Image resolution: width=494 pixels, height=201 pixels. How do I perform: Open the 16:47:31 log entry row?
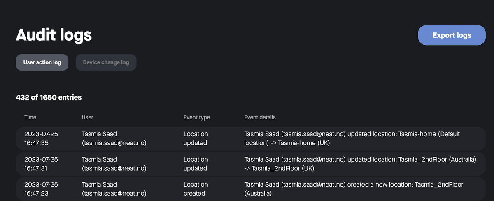tap(251, 164)
